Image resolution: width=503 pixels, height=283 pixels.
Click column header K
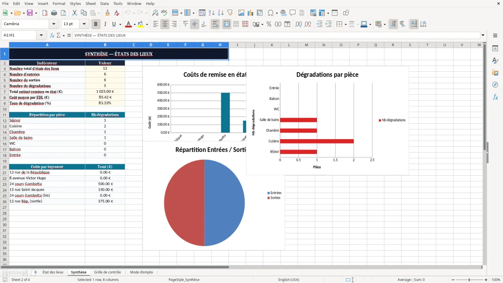(x=272, y=45)
